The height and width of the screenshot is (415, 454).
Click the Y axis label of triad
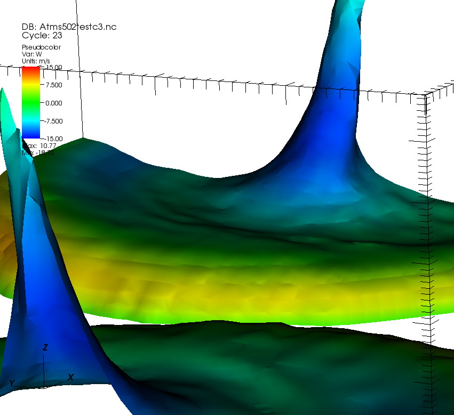12,383
